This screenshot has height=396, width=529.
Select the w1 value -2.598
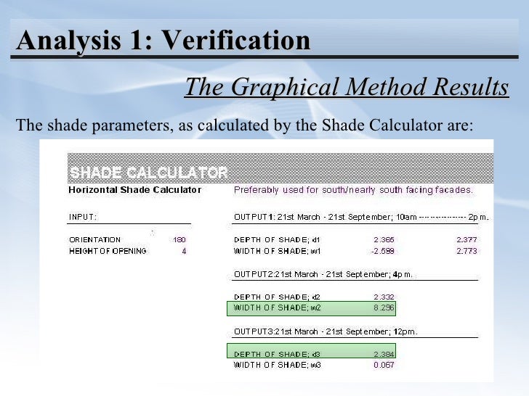tap(382, 251)
